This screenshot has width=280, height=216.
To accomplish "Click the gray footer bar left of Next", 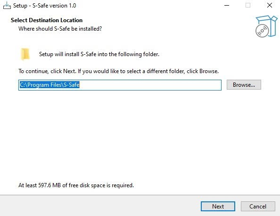I will (x=100, y=206).
